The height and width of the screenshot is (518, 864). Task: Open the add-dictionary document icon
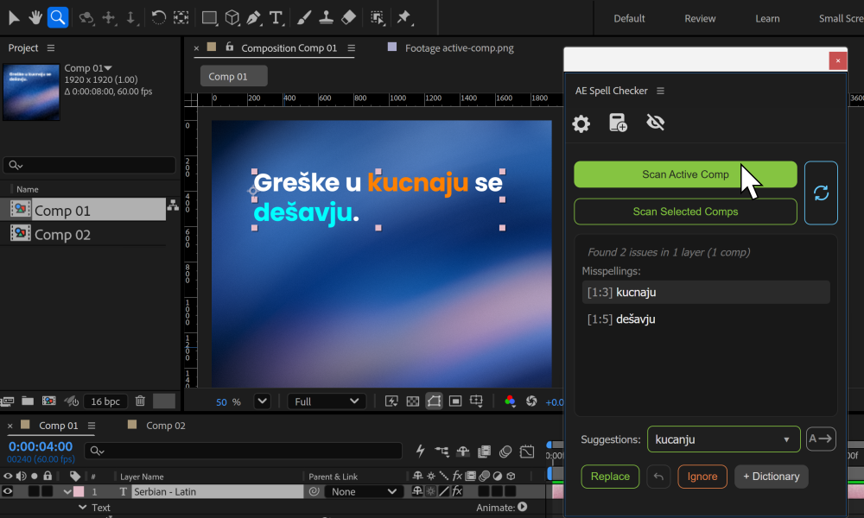point(618,123)
